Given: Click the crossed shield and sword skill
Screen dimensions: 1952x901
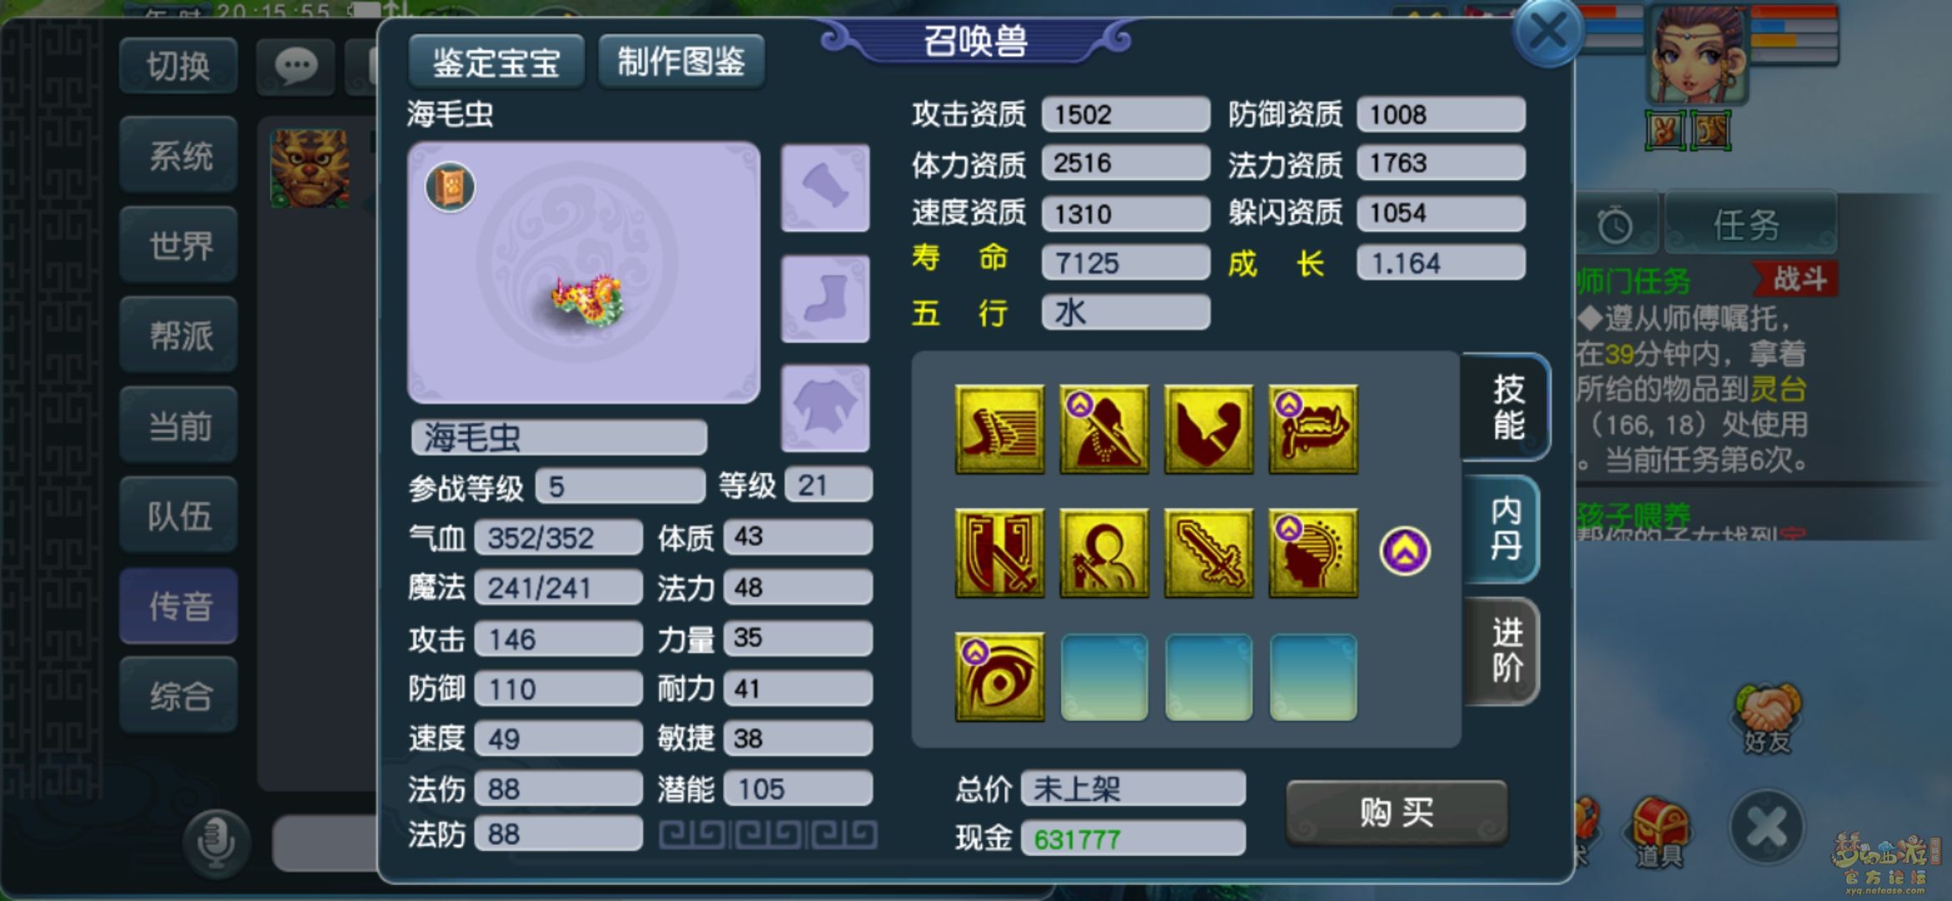Looking at the screenshot, I should [999, 553].
